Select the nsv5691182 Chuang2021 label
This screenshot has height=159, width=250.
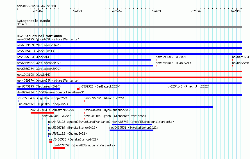[67, 133]
